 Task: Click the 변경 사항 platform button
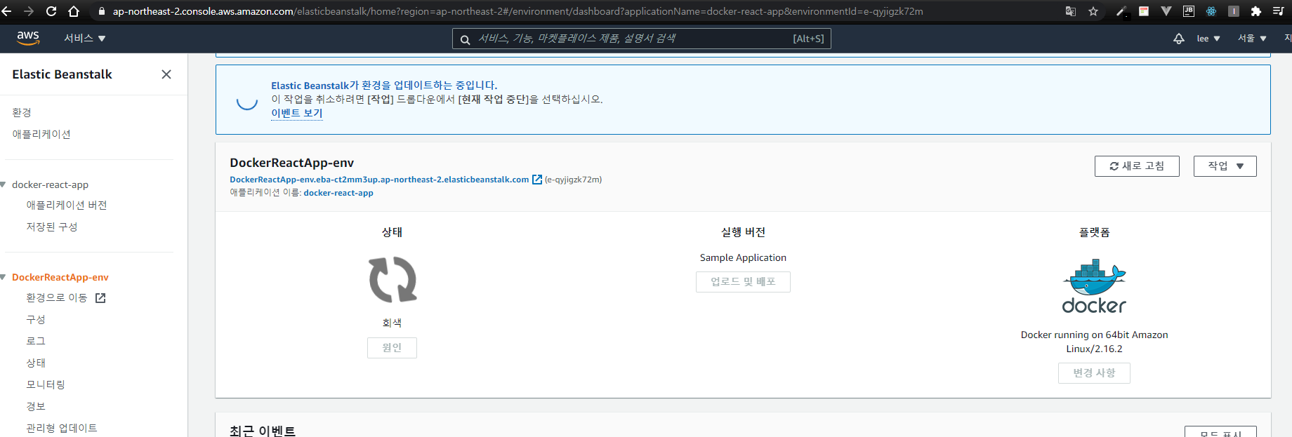1094,373
